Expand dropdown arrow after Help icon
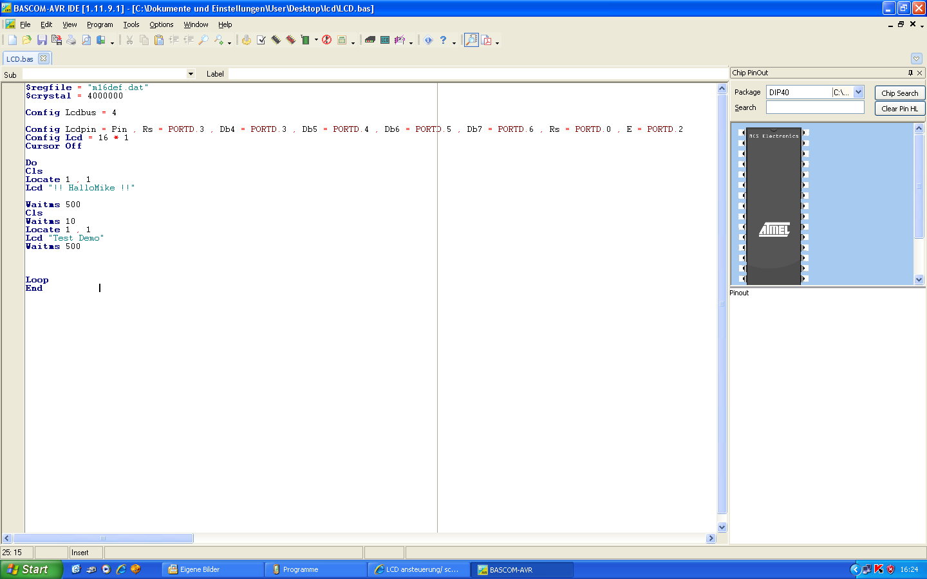The image size is (927, 579). tap(454, 42)
